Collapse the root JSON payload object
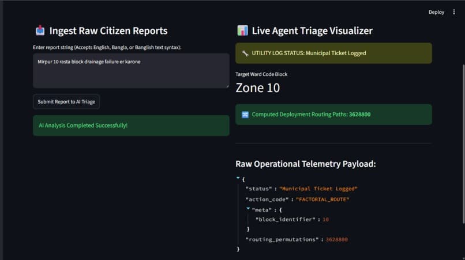This screenshot has width=465, height=260. (238, 178)
